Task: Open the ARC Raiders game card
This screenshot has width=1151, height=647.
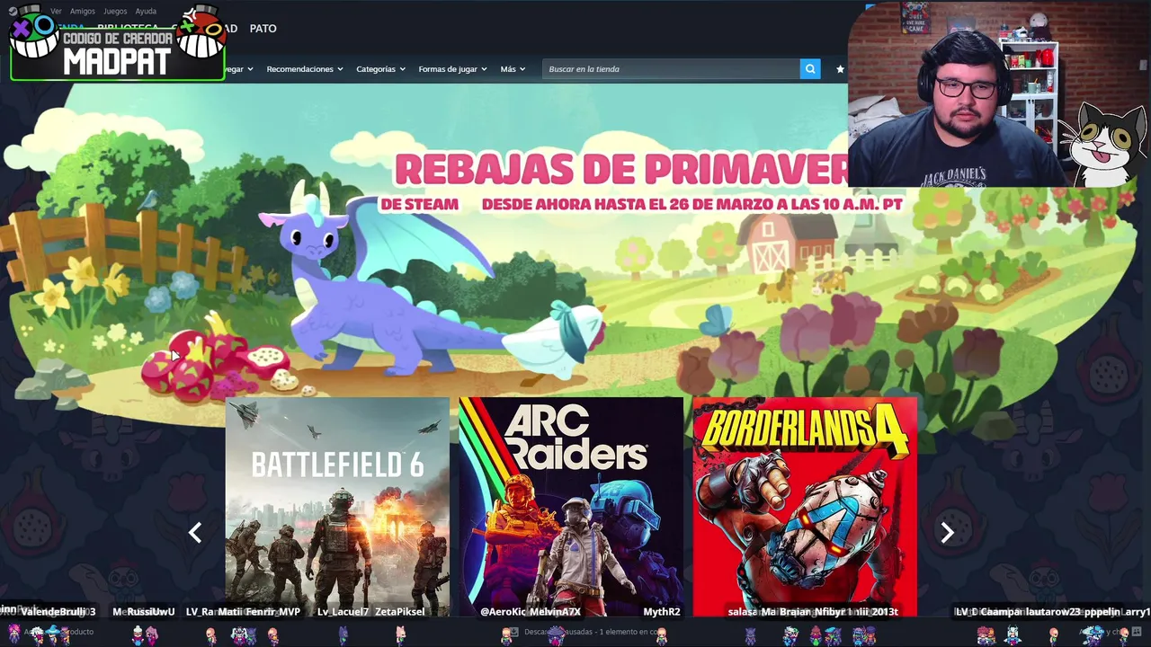Action: [571, 507]
